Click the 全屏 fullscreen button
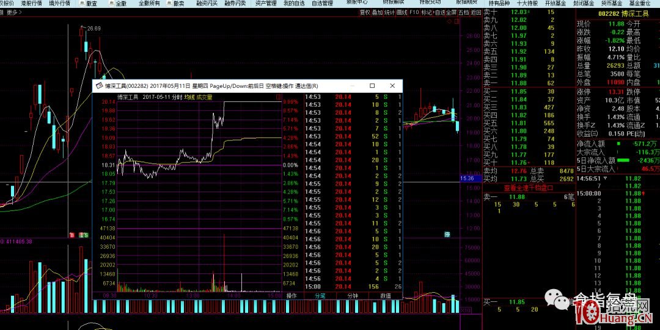The image size is (660, 330). pos(451,13)
